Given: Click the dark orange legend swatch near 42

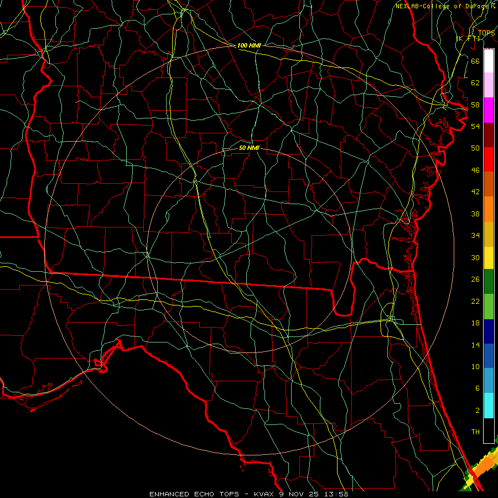Looking at the screenshot, I should pyautogui.click(x=489, y=184).
